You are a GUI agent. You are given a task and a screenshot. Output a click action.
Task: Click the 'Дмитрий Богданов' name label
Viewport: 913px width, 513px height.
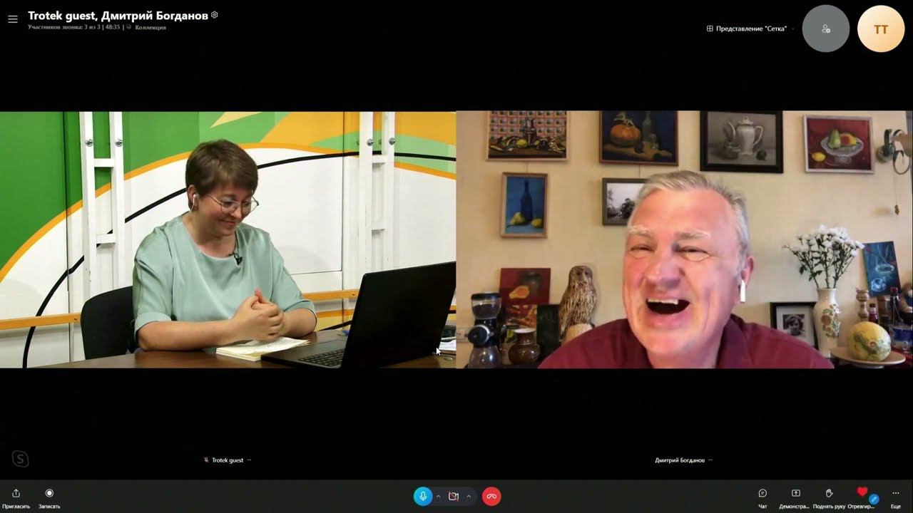point(680,460)
